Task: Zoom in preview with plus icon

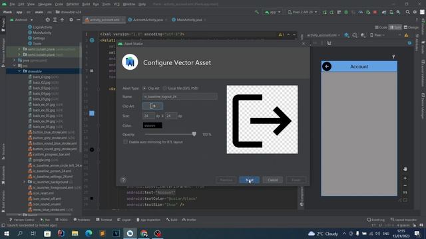Action: coord(405,179)
